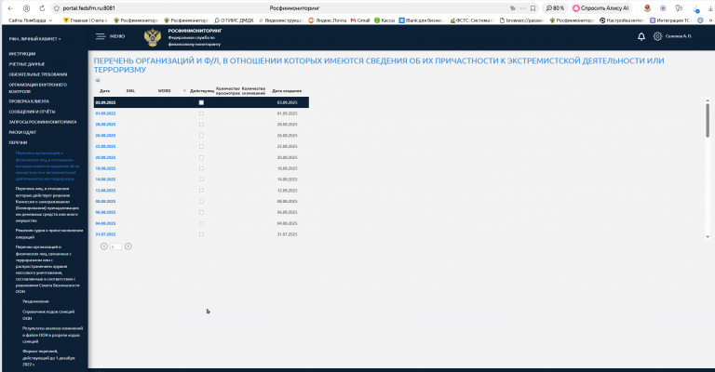This screenshot has width=715, height=372.
Task: Open 01.09.2025 list link
Action: pyautogui.click(x=105, y=113)
